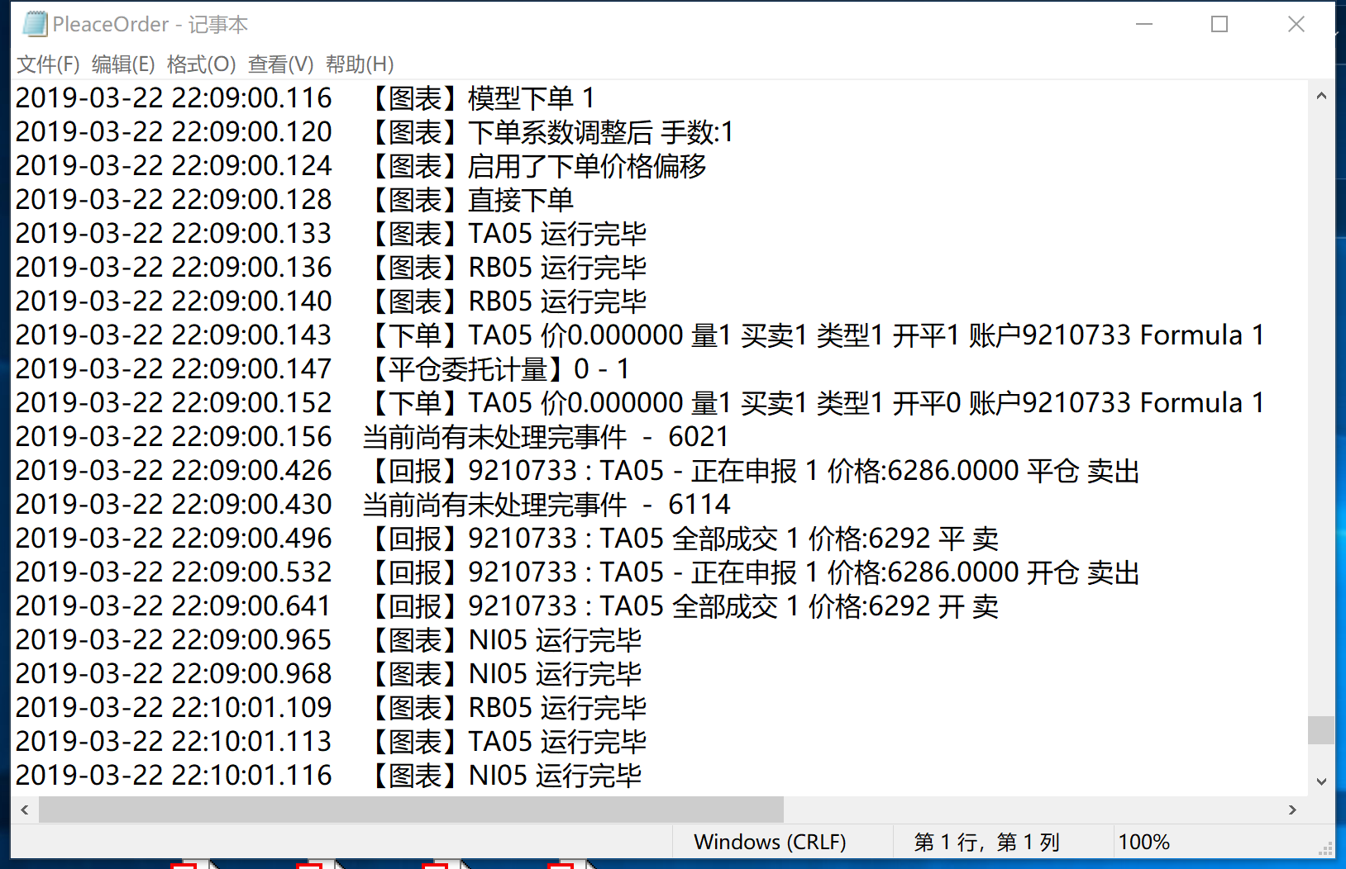Click the 正在申报 line with 开仓 卖出

pyautogui.click(x=578, y=572)
